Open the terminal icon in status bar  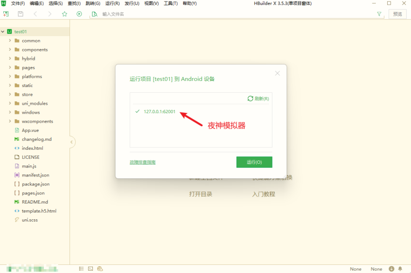pos(90,269)
